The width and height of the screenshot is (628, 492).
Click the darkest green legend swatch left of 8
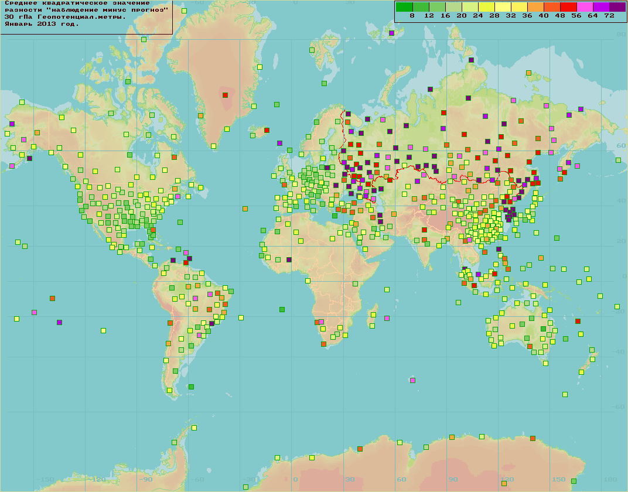[x=404, y=7]
